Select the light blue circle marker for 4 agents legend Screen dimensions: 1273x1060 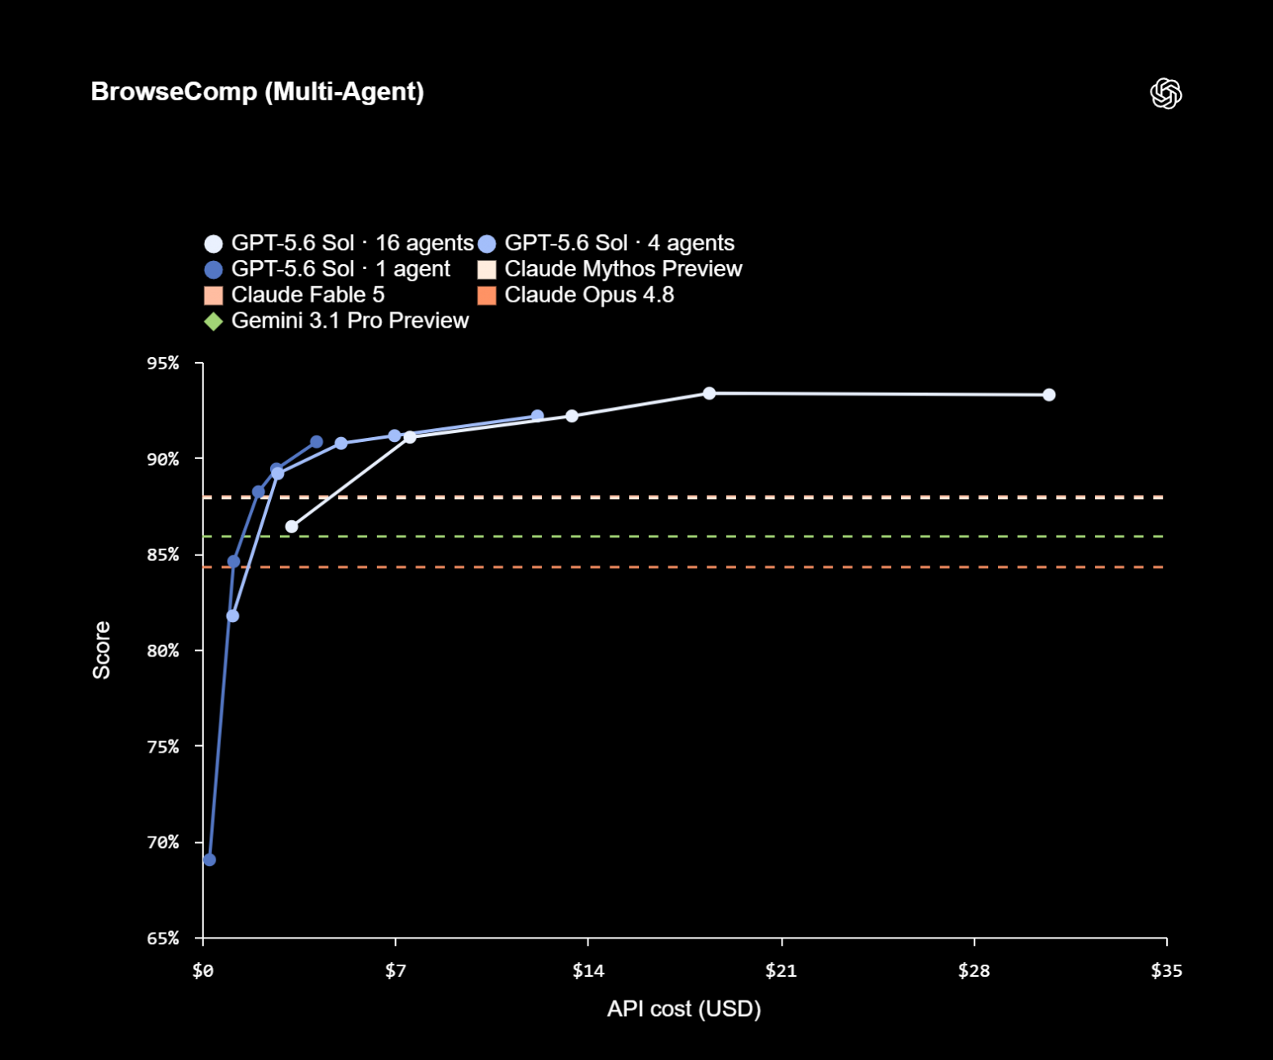[x=487, y=244]
